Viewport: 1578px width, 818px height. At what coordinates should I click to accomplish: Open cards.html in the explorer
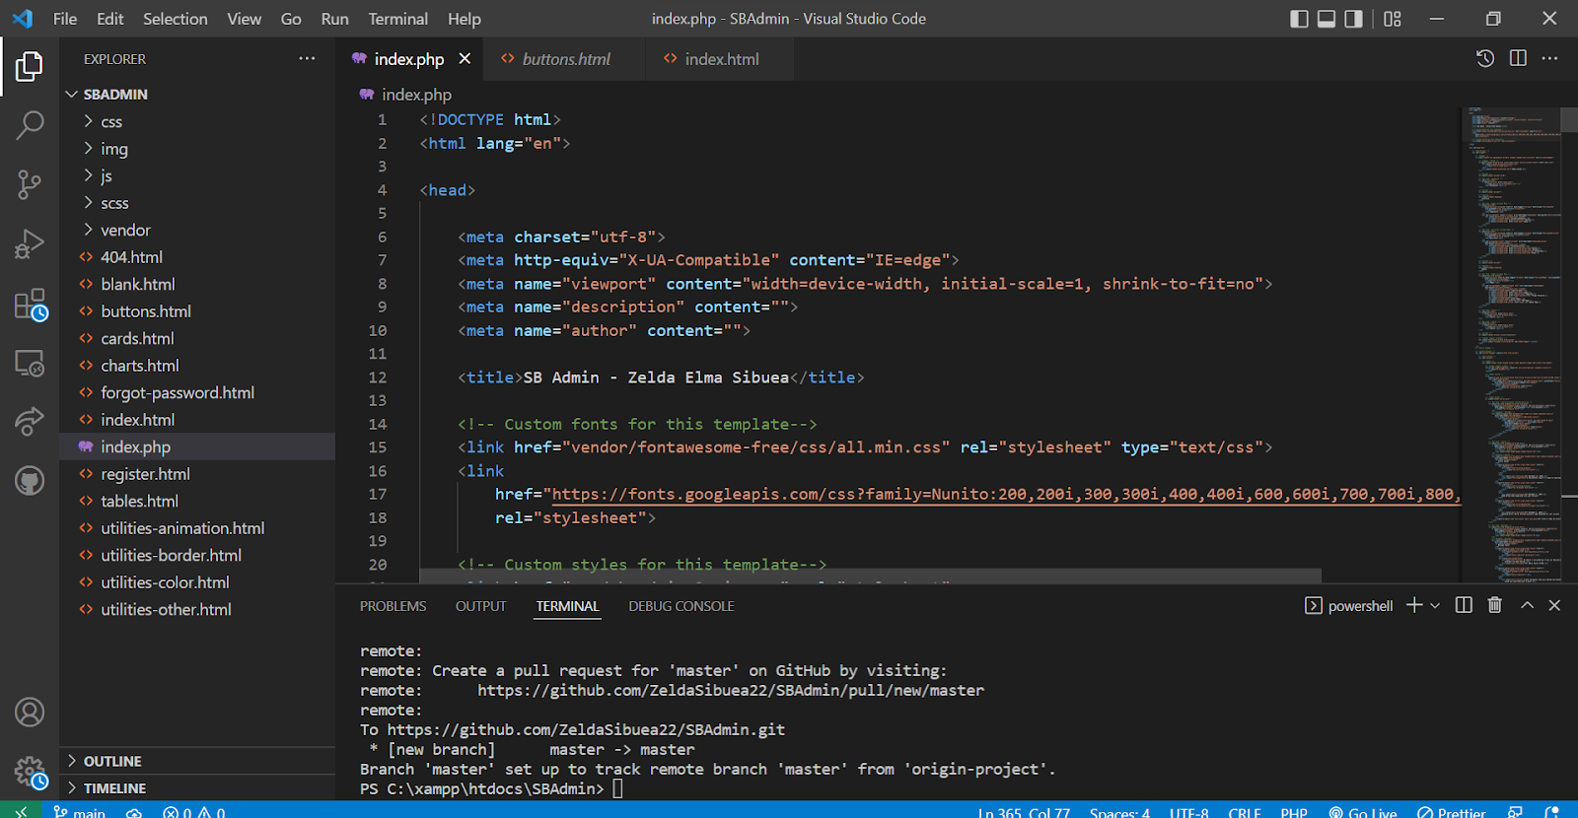(x=197, y=338)
